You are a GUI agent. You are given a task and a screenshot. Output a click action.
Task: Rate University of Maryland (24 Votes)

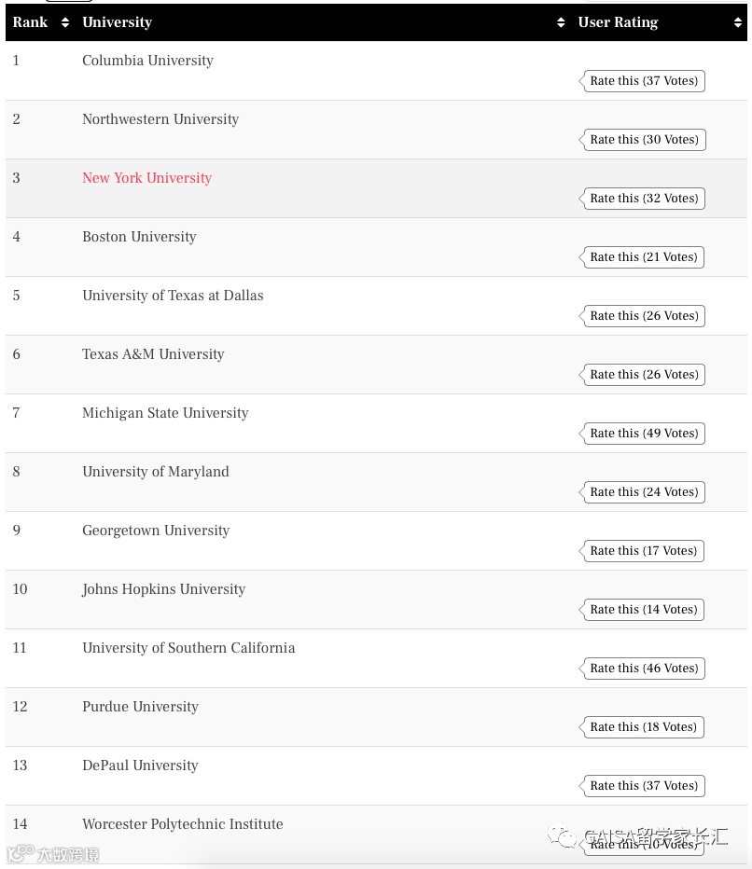(643, 492)
